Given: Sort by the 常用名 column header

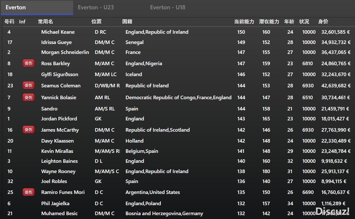Looking at the screenshot, I should (46, 22).
